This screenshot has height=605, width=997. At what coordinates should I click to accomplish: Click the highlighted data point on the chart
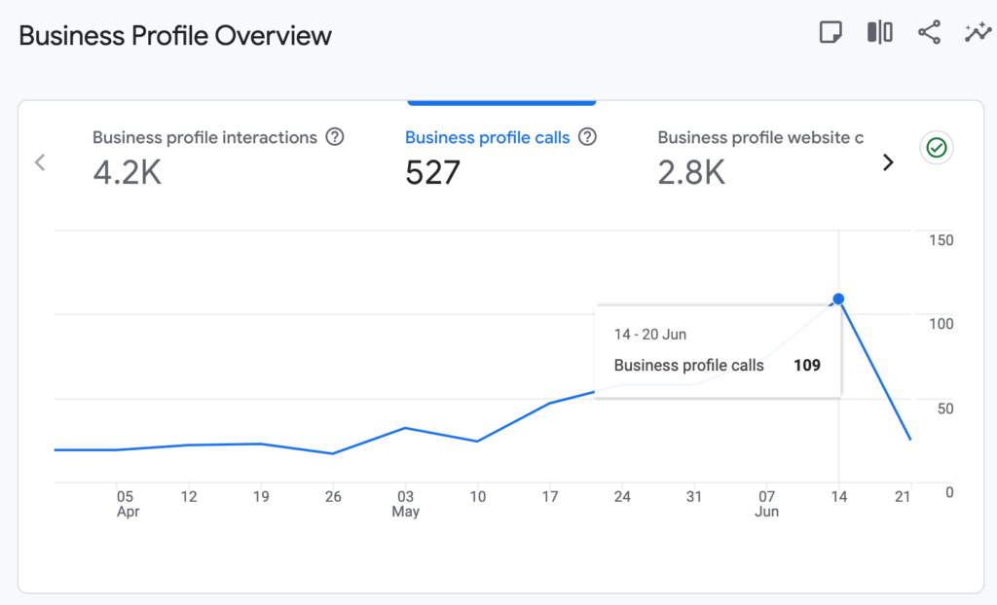(x=838, y=299)
